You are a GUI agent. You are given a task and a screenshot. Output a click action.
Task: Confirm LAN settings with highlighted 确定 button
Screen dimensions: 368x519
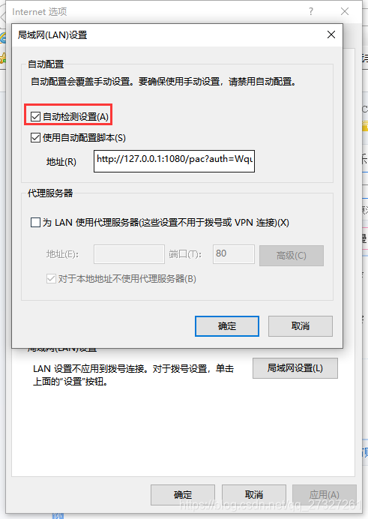[227, 326]
